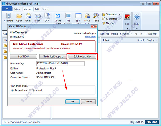Click the BUY NOW button in dialog

pyautogui.click(x=23, y=56)
